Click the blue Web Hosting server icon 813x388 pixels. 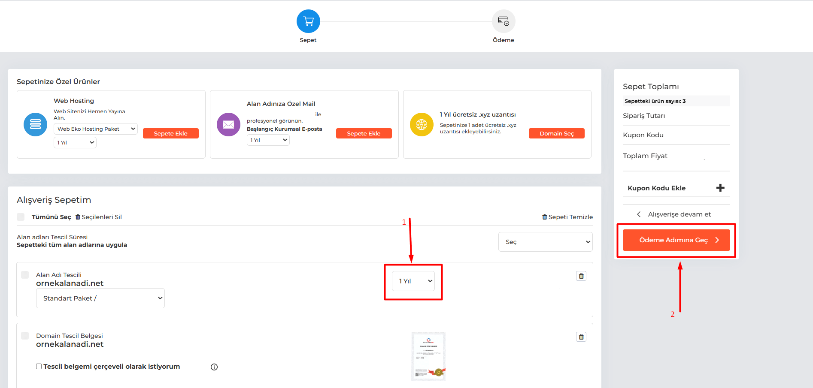tap(35, 125)
